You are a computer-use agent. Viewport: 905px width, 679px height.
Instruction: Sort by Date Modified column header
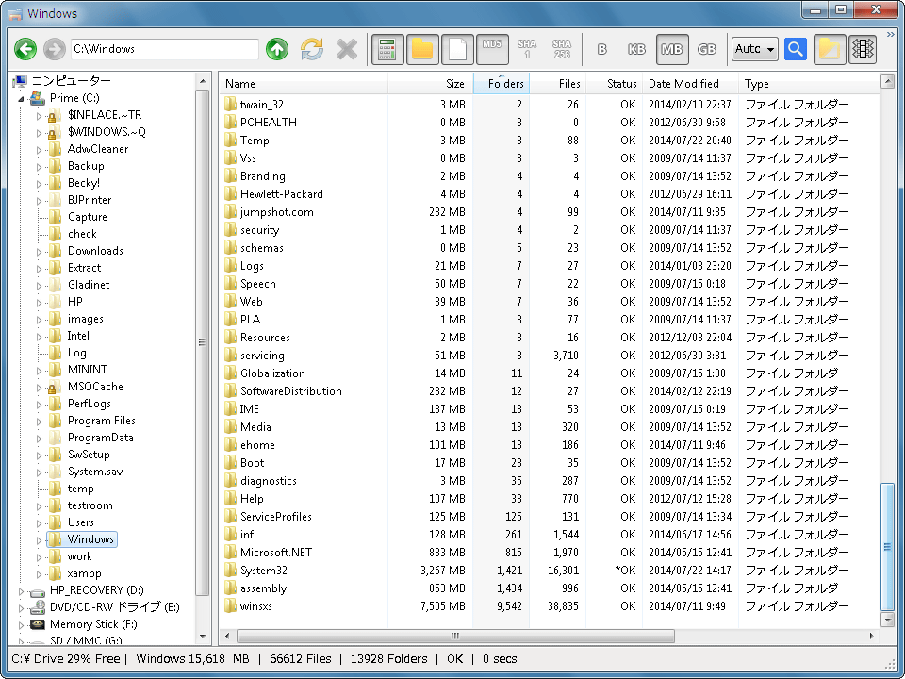point(690,84)
